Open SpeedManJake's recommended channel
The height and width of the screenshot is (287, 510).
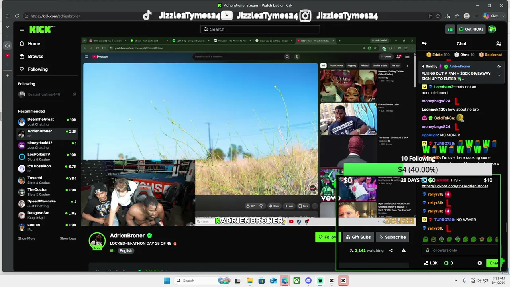47,204
